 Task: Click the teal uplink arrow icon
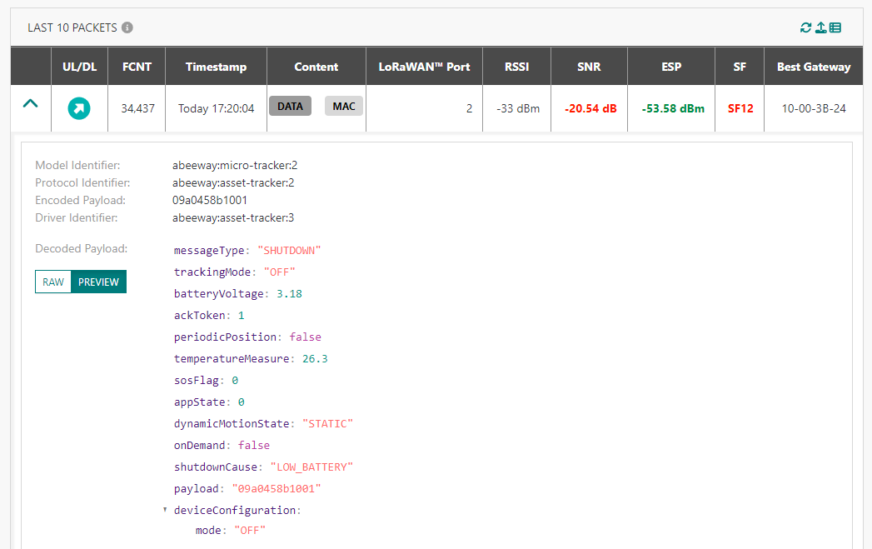pos(79,108)
